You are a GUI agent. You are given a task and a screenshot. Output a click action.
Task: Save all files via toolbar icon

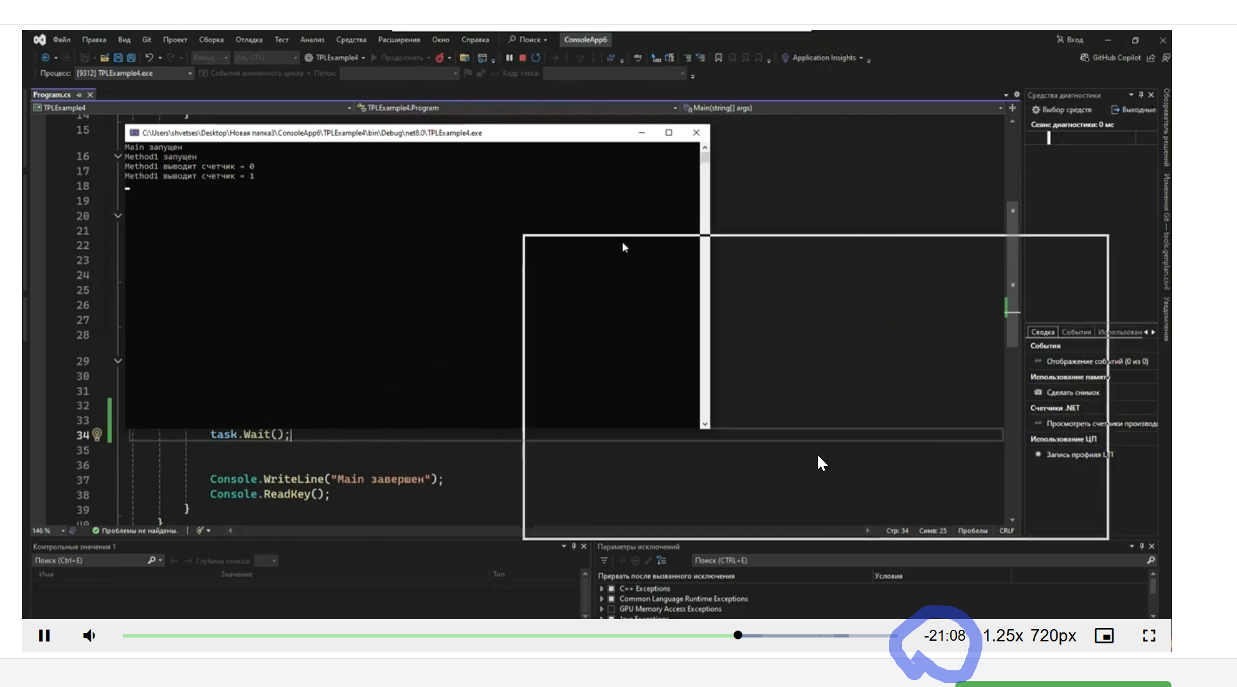coord(131,58)
